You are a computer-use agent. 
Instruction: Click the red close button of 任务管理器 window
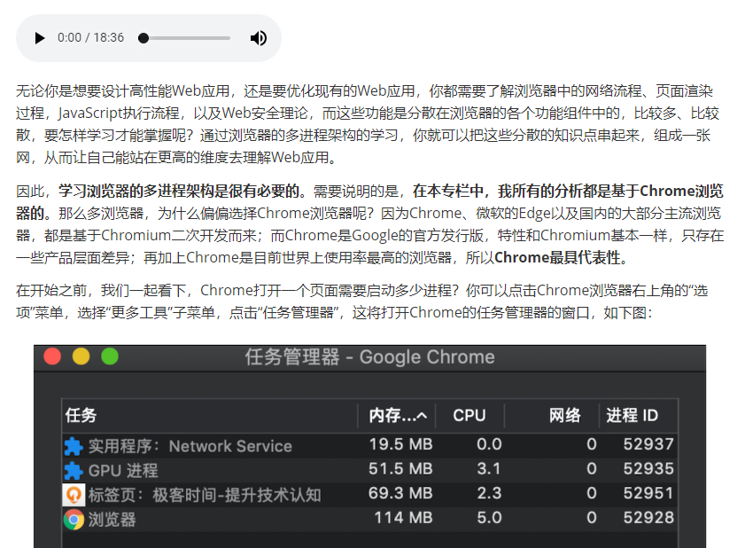tap(52, 356)
